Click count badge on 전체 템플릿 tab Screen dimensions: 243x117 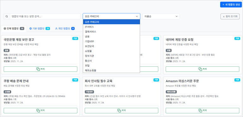[22, 29]
